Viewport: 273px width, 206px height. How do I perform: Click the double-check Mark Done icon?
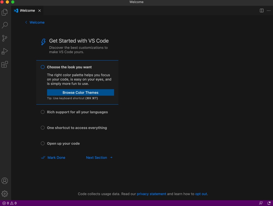point(43,157)
